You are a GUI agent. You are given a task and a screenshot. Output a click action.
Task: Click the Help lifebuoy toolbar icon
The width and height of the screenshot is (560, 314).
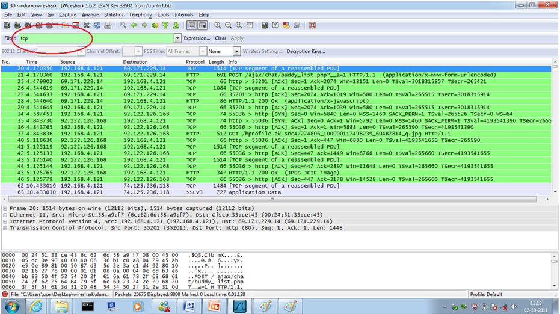[313, 26]
